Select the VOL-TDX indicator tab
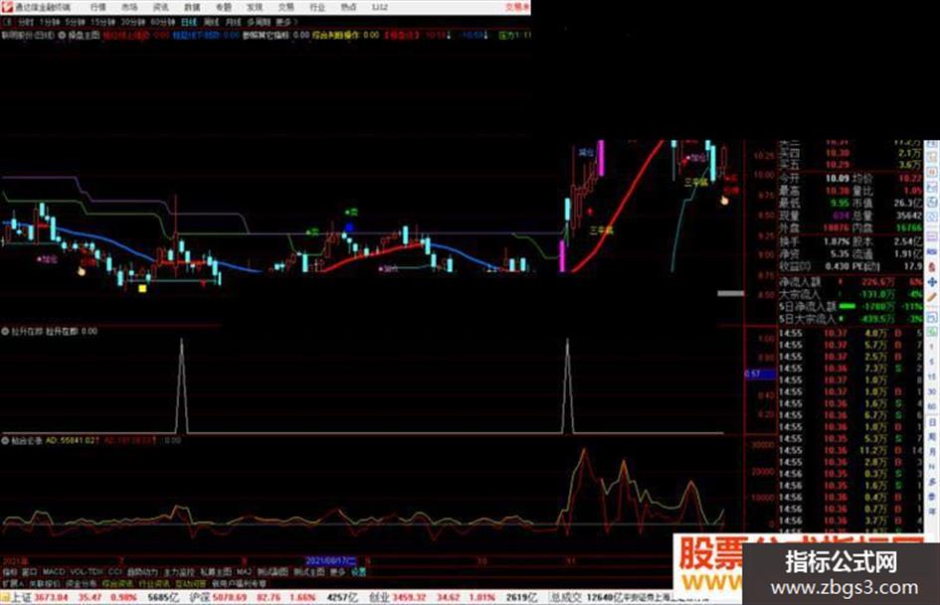940x605 pixels. (x=87, y=572)
